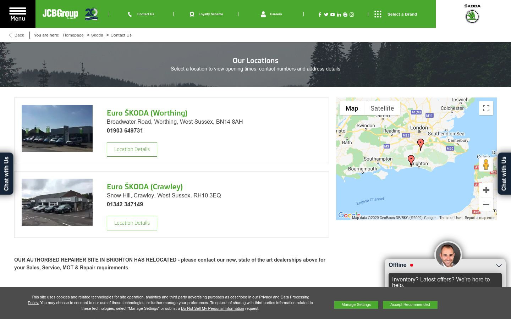Screen dimensions: 511x319
Task: Open Do Not Sell My Personal Information
Action: coord(213,308)
